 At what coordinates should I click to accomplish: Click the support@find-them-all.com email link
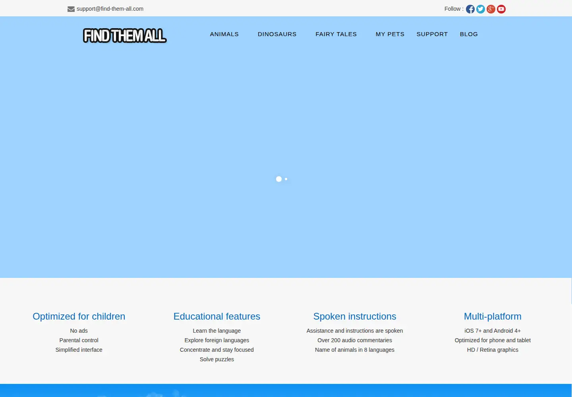coord(110,9)
